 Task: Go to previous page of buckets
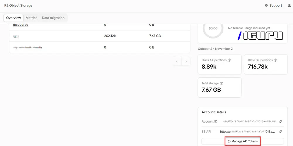177,61
